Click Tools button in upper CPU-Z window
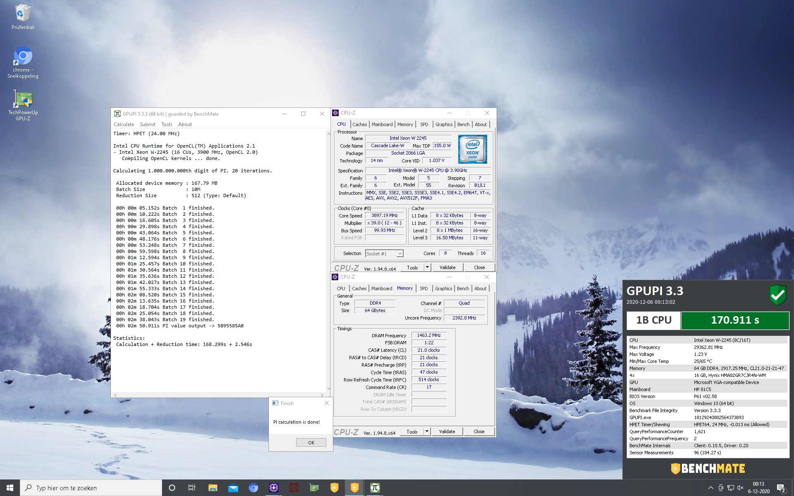 (x=412, y=267)
